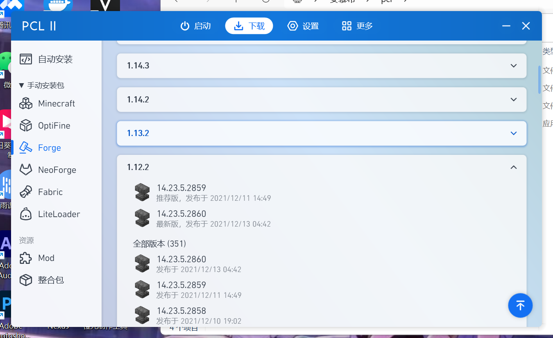The width and height of the screenshot is (553, 338).
Task: Open the Mod puzzle piece icon
Action: click(26, 258)
